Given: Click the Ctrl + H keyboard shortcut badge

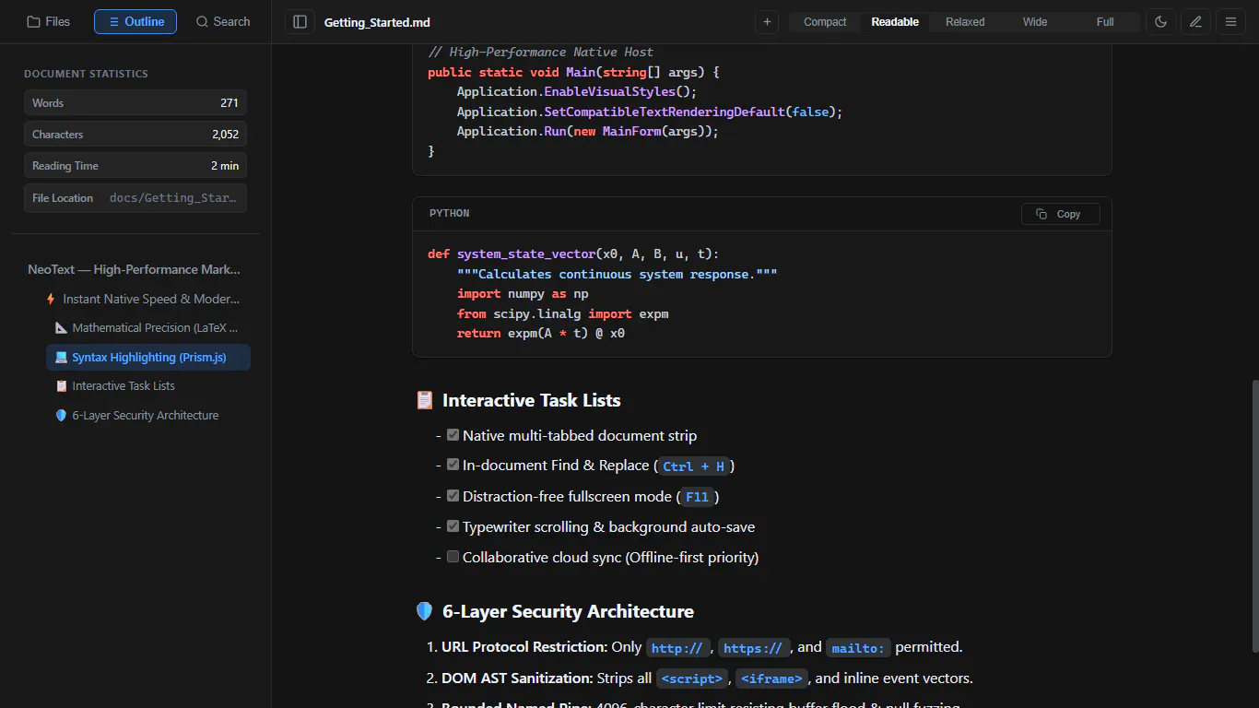Looking at the screenshot, I should [x=694, y=466].
